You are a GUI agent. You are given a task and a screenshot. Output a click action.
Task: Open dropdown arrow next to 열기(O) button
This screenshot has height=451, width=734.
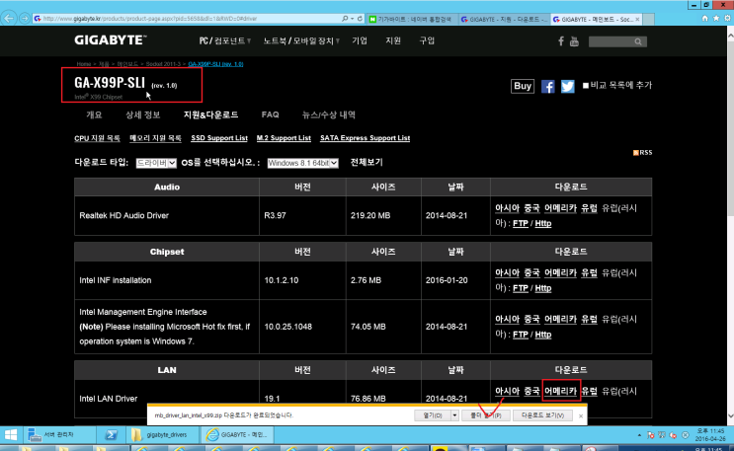pyautogui.click(x=454, y=415)
